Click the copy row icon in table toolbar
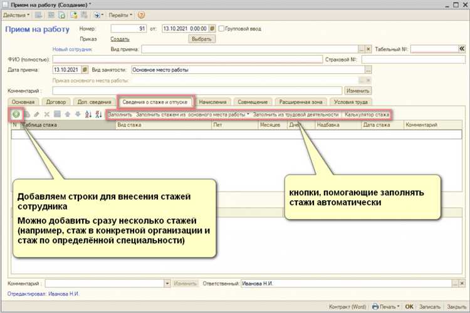Image resolution: width=470 pixels, height=313 pixels. pyautogui.click(x=27, y=114)
